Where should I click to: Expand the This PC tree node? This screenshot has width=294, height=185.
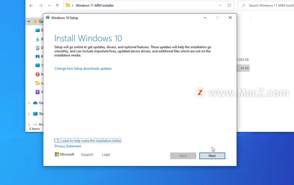point(29,114)
